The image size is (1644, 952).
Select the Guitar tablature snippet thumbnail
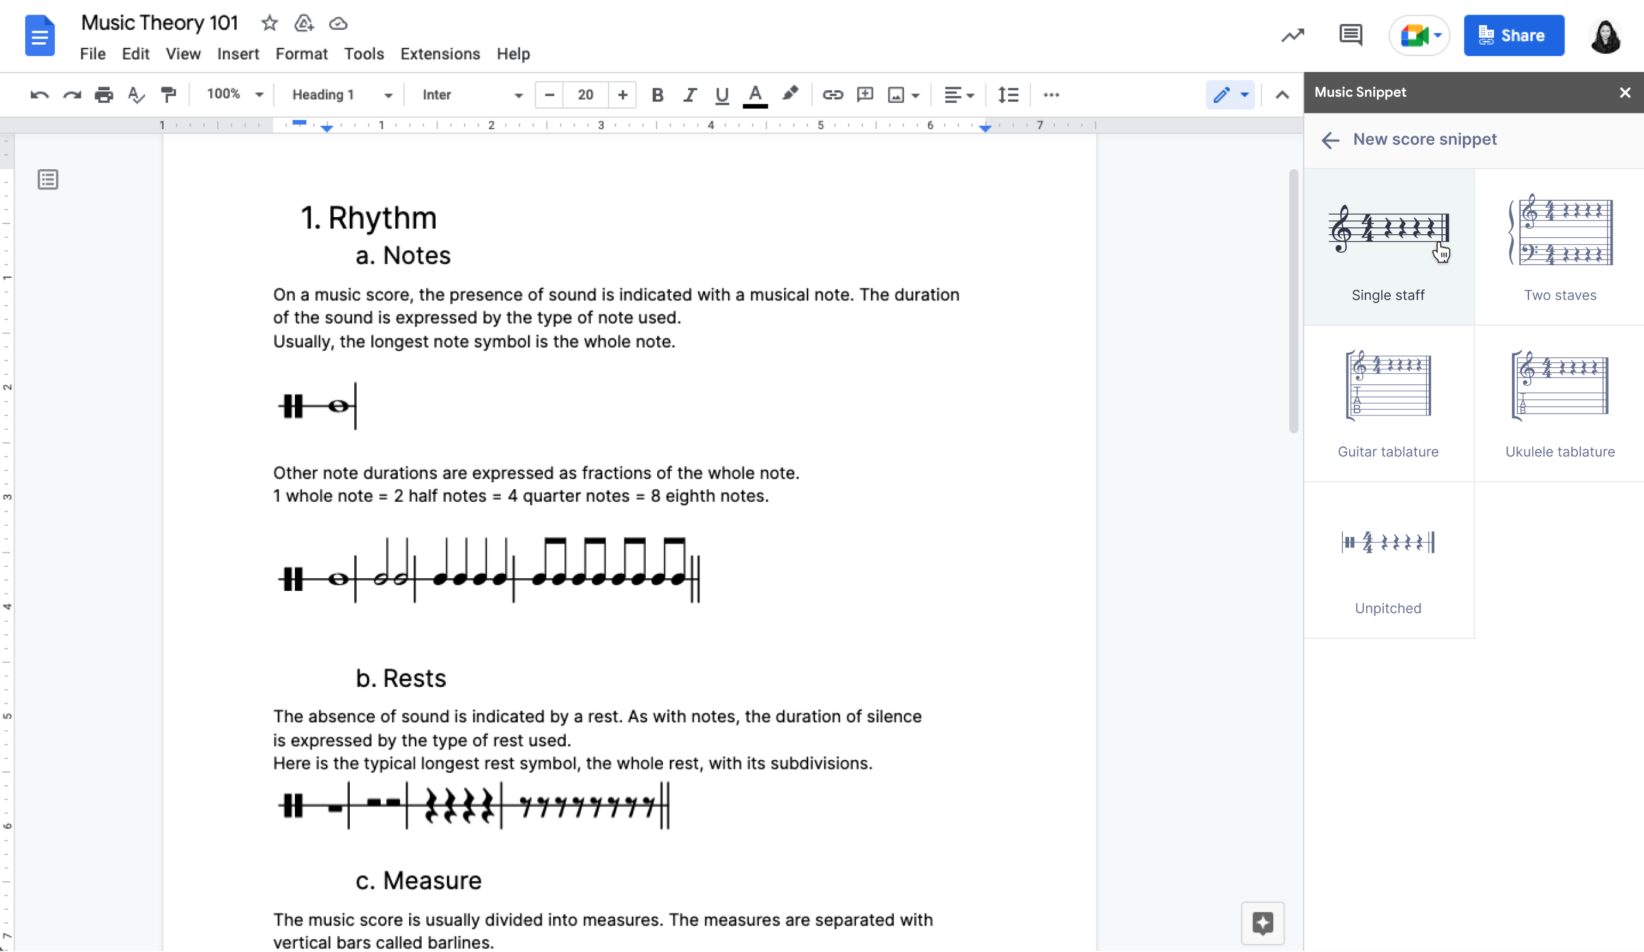1388,386
